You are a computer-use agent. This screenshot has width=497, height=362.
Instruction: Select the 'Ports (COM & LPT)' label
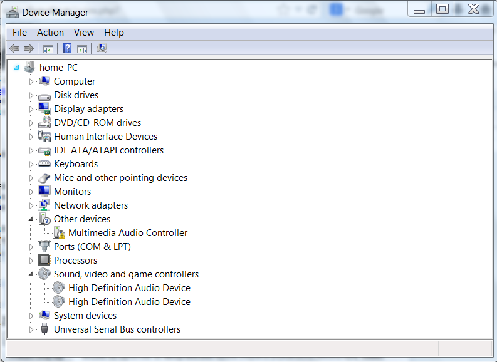click(92, 246)
